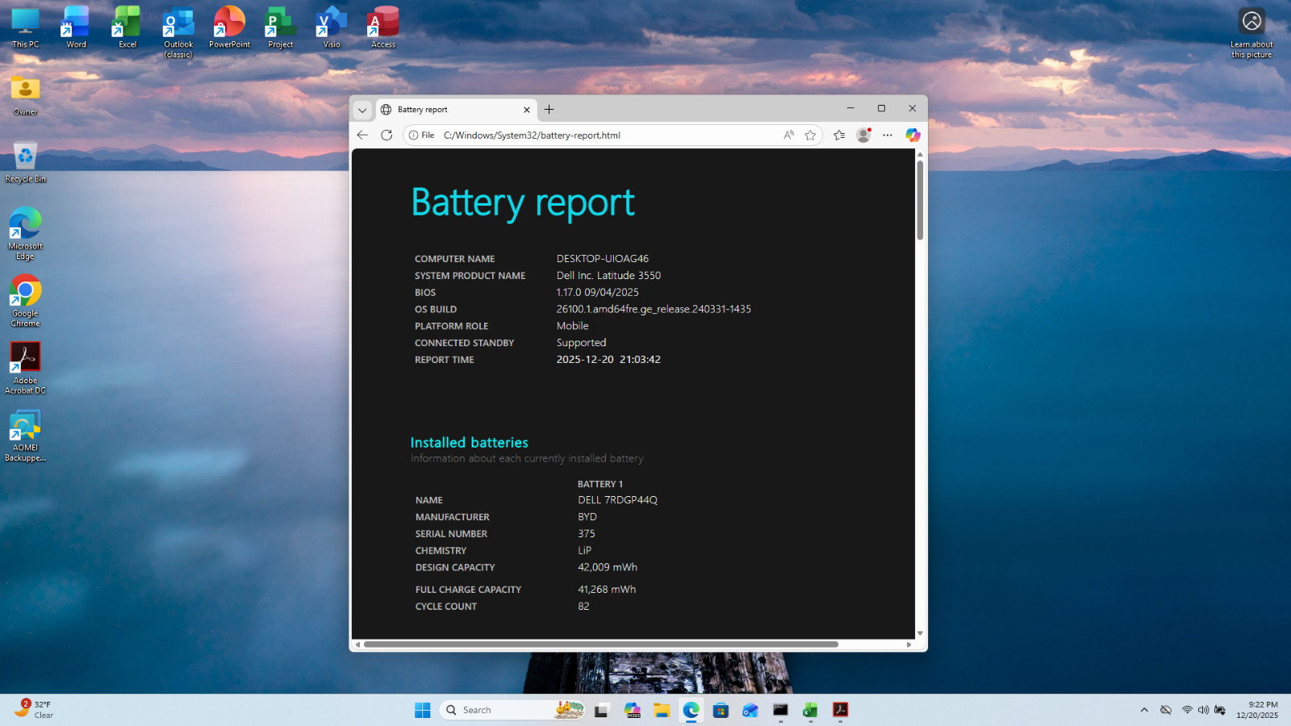
Task: Click the Dell Inc. Latitude 3550 value
Action: coord(608,276)
